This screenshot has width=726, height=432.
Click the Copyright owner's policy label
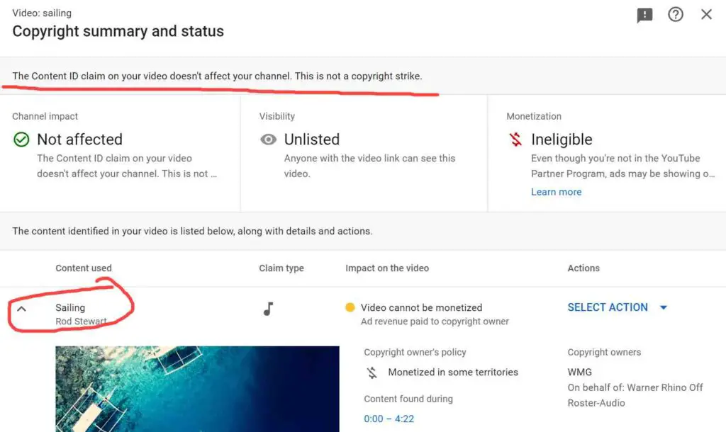(415, 352)
